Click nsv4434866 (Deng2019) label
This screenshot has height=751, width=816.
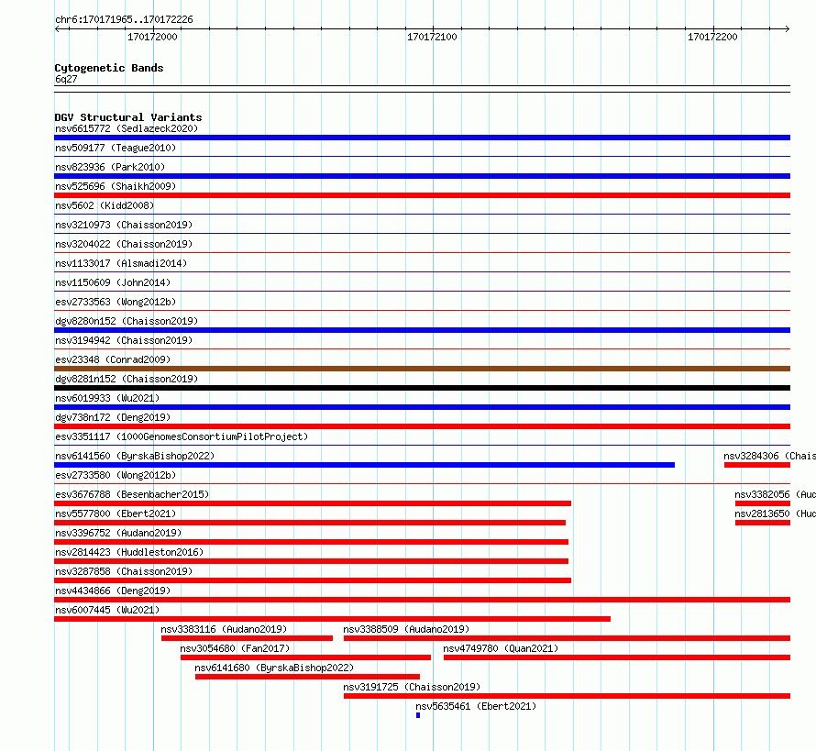coord(113,591)
